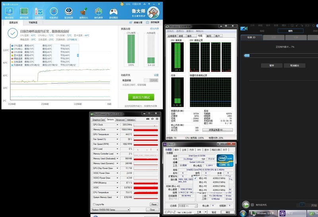Collapse the chart legend using its blue arrow
This screenshot has width=318, height=217.
point(78,55)
